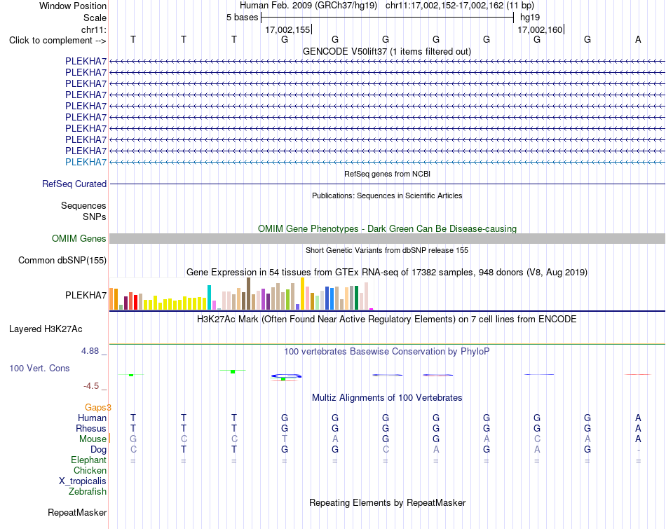Click the RepeatMasker track label
Image resolution: width=666 pixels, height=529 pixels.
pyautogui.click(x=77, y=512)
